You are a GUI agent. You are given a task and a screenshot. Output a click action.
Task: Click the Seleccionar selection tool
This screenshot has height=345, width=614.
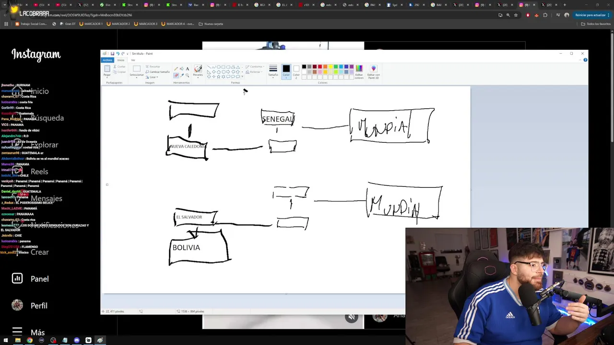(x=137, y=71)
